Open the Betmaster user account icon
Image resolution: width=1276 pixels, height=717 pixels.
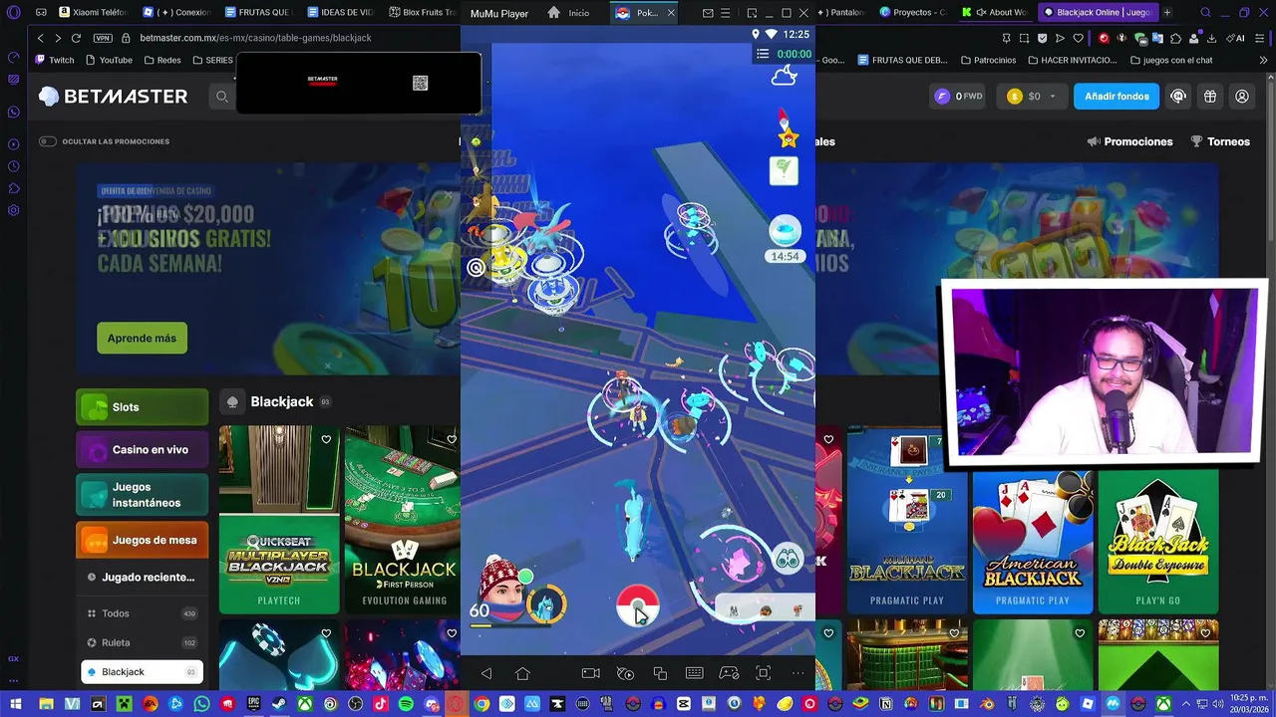coord(1242,97)
